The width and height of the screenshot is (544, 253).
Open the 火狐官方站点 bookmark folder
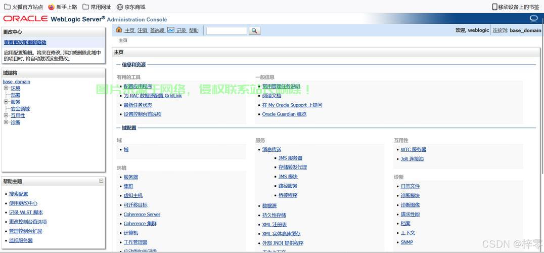(x=23, y=7)
